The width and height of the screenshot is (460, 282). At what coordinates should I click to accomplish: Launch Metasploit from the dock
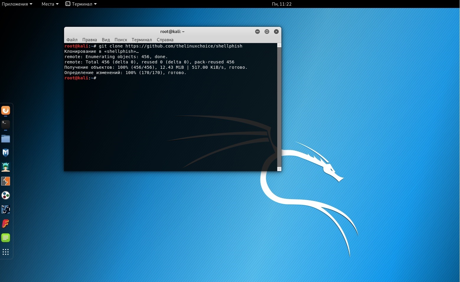pos(6,153)
